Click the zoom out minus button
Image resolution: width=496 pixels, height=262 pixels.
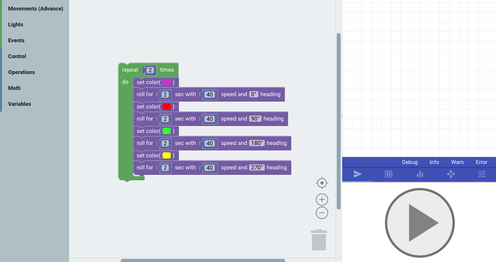322,212
